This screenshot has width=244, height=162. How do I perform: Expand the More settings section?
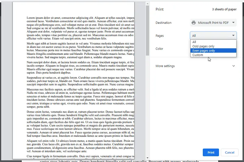coord(195,66)
